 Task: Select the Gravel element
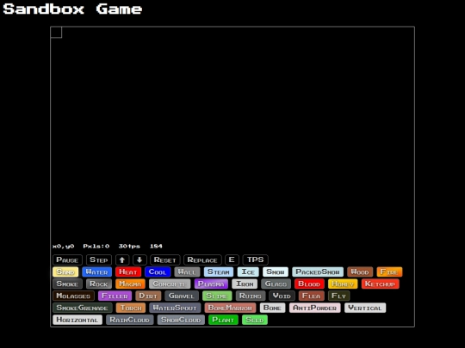coord(182,296)
